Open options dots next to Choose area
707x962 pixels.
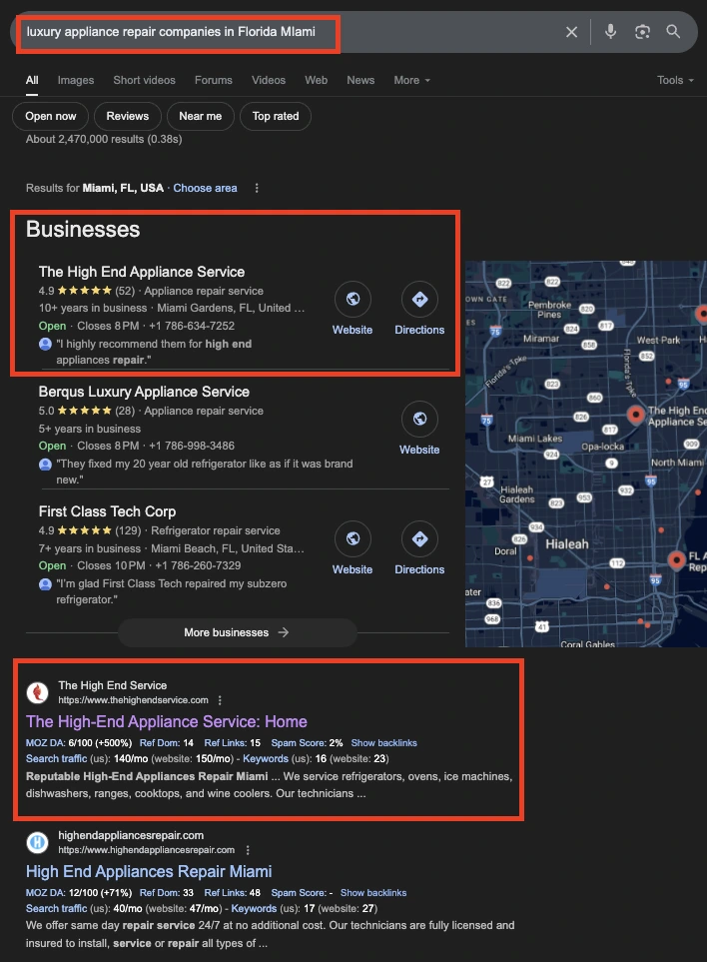coord(257,189)
